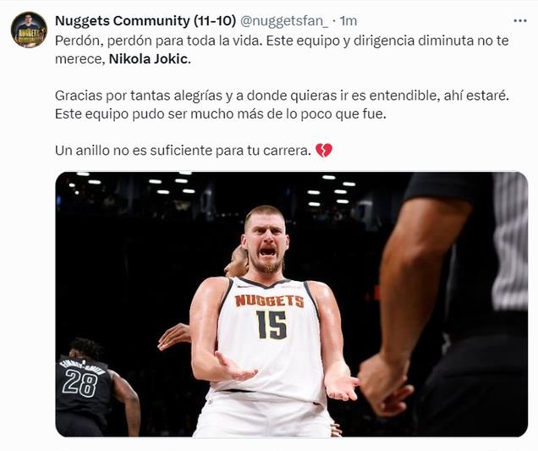Select the bold Nikola Jokic name
The width and height of the screenshot is (538, 451).
149,59
